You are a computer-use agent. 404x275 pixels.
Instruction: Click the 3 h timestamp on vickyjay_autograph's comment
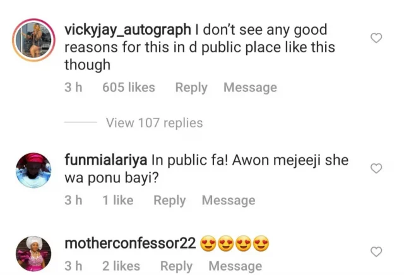pyautogui.click(x=74, y=88)
